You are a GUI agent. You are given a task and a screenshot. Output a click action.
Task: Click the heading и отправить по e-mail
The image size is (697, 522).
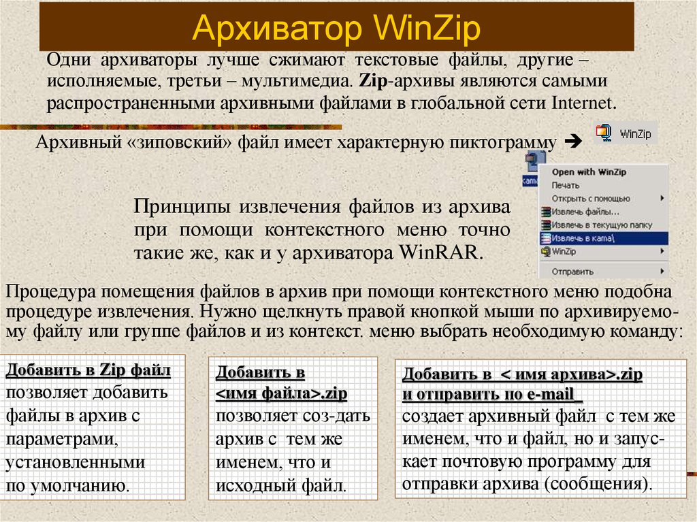coord(492,394)
